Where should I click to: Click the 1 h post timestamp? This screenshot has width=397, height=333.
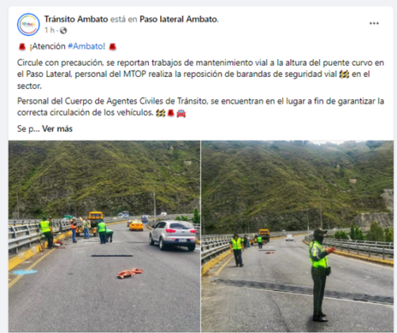49,30
